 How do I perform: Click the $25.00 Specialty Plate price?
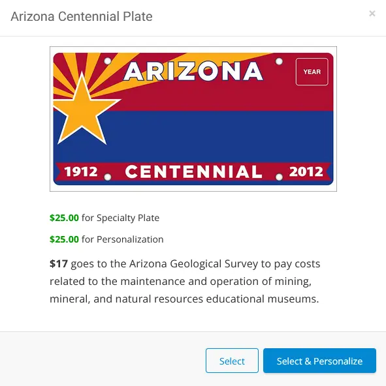point(64,218)
